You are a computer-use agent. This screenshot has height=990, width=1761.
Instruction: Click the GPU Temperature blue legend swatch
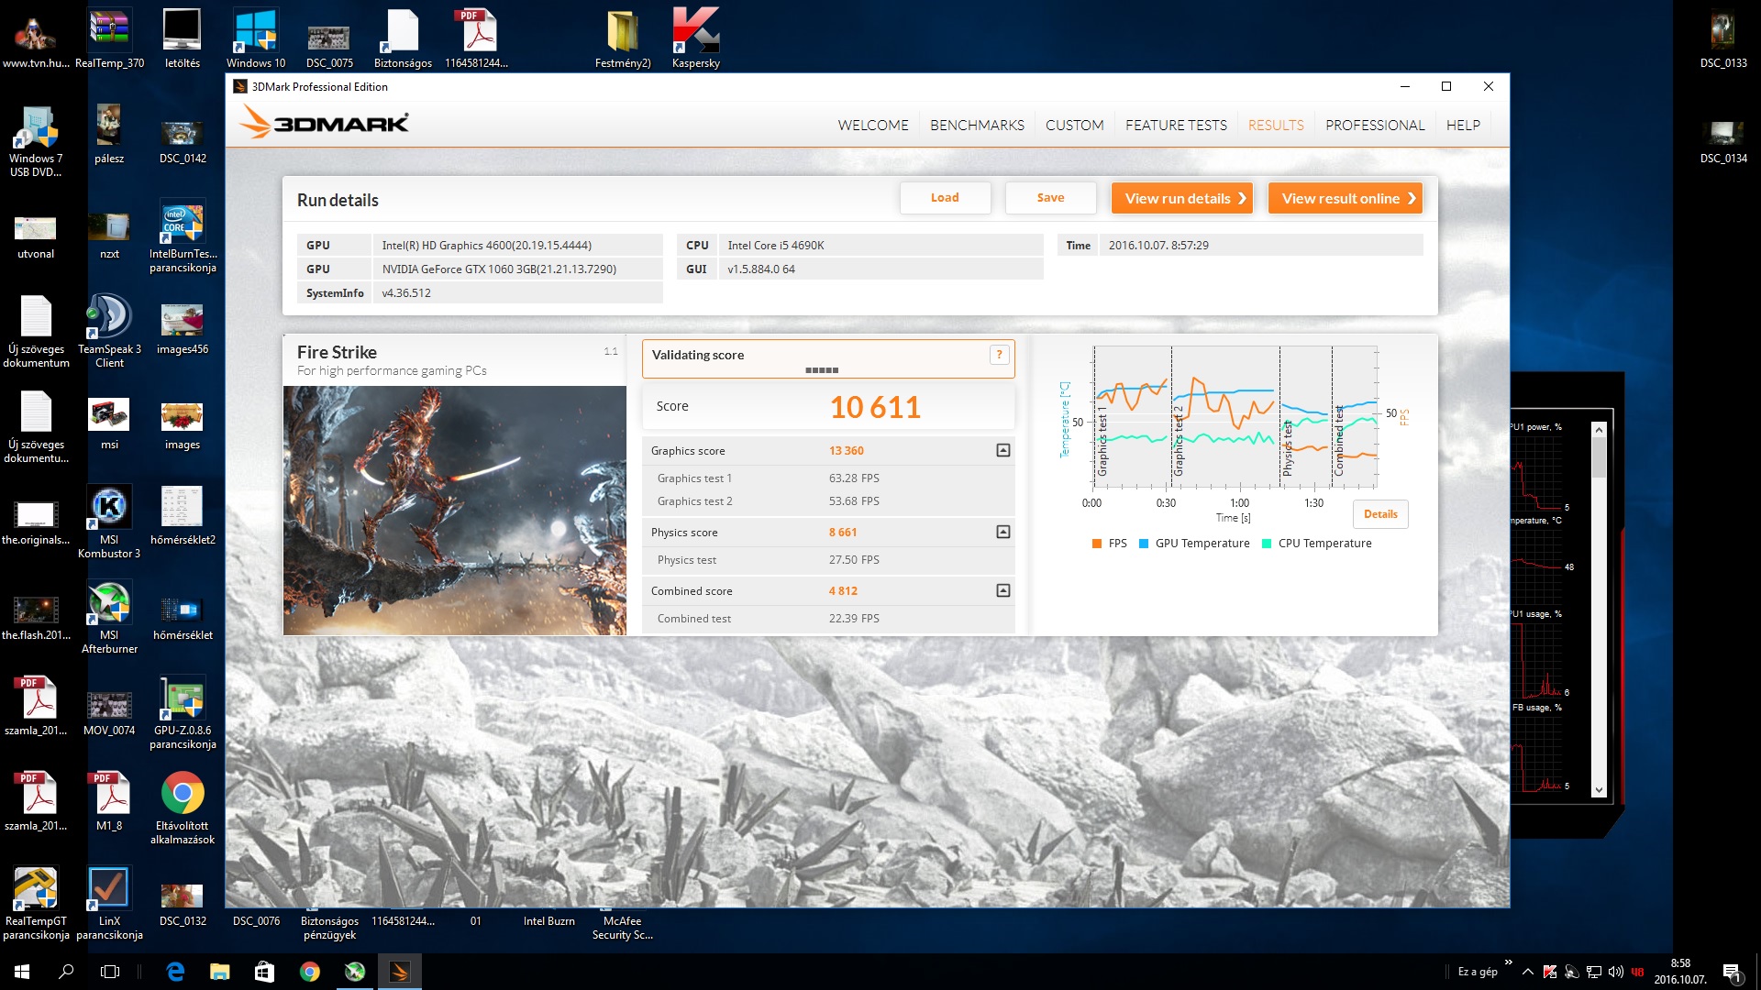pyautogui.click(x=1143, y=544)
